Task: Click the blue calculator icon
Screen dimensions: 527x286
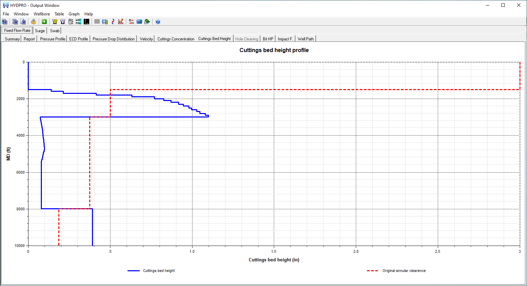Action: (x=139, y=22)
